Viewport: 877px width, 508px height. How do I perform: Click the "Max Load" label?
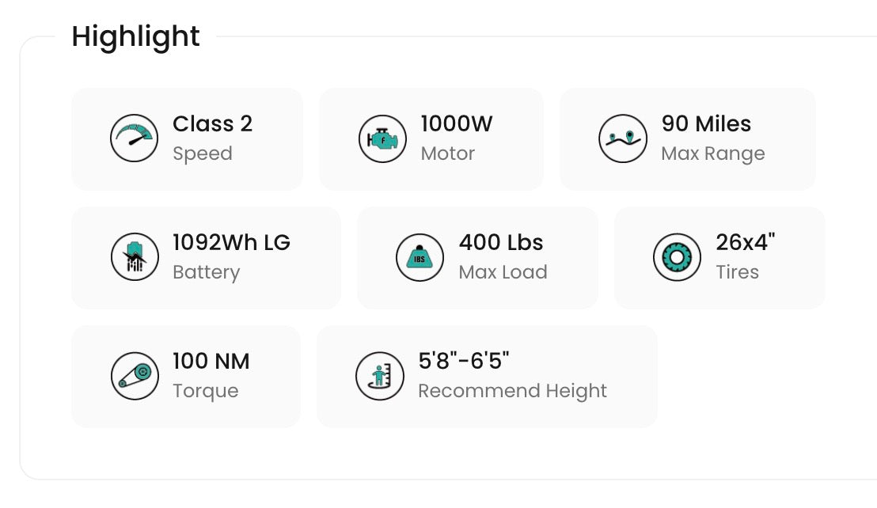[x=503, y=272]
